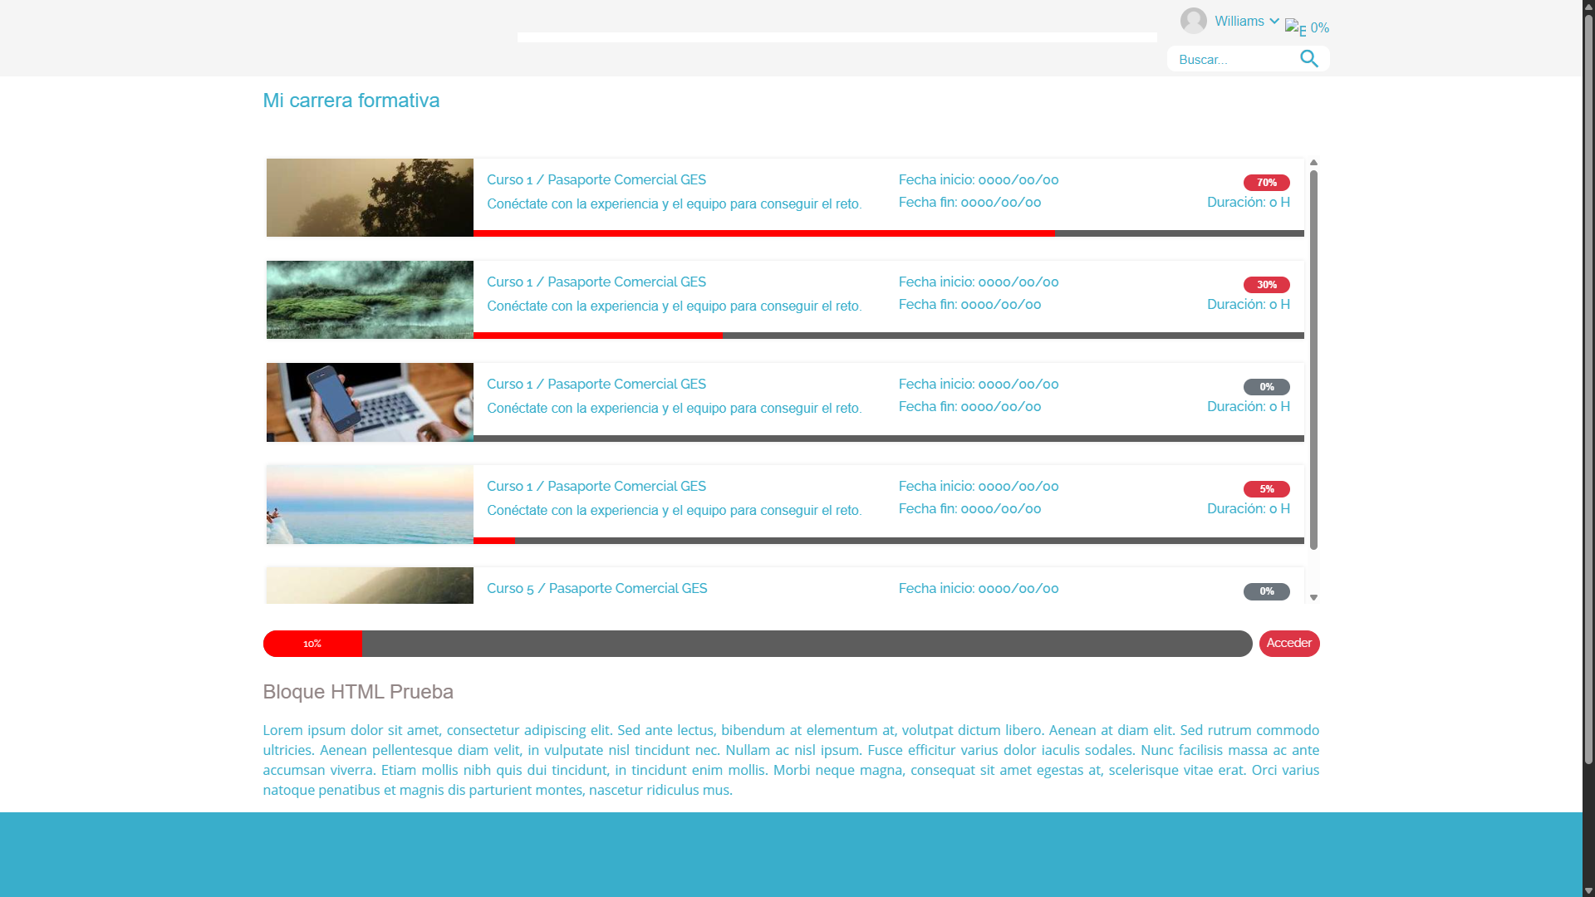Click the 0% text in header

click(1320, 28)
